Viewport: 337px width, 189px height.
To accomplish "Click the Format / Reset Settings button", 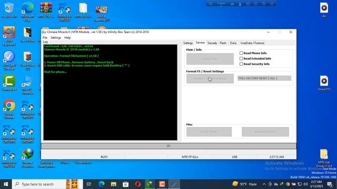I will (210, 79).
